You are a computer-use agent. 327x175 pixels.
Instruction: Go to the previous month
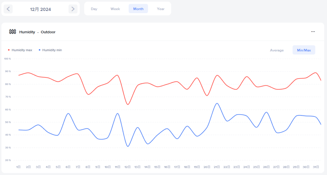point(8,9)
